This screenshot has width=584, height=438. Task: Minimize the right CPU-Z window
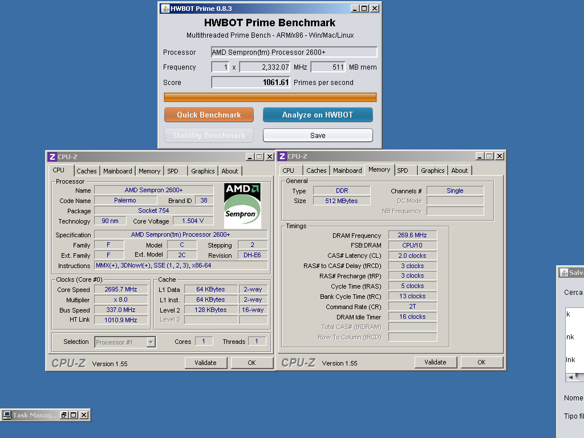pyautogui.click(x=480, y=156)
